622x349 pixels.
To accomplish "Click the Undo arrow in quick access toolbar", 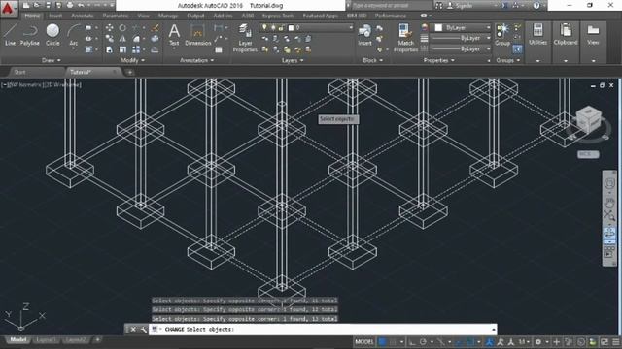I will (x=81, y=5).
